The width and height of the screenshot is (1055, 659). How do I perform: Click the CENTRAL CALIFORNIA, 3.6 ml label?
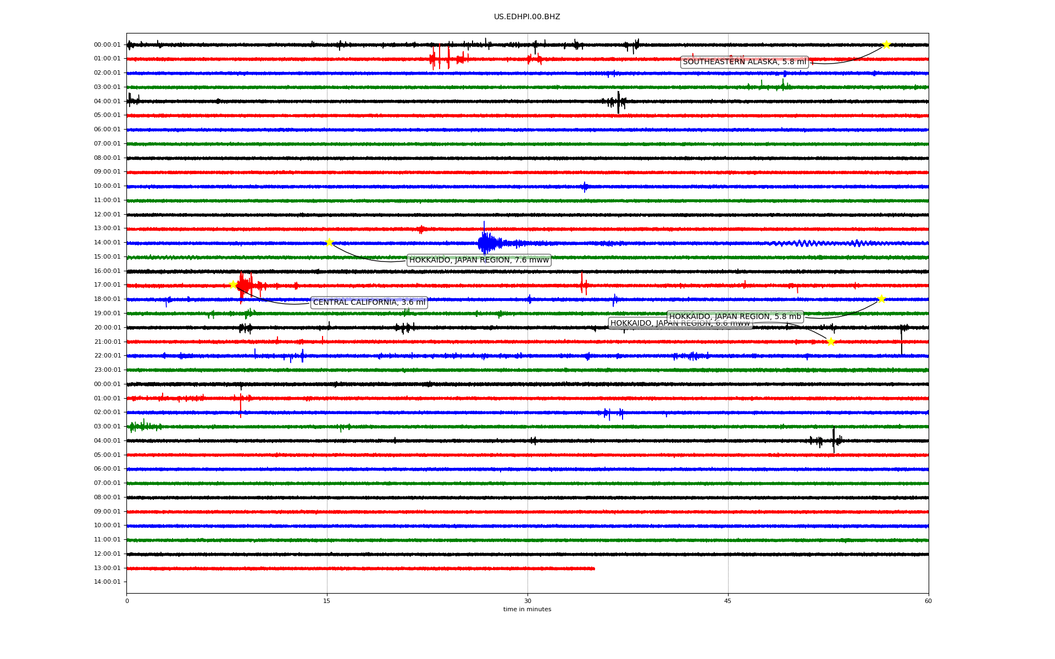click(369, 303)
